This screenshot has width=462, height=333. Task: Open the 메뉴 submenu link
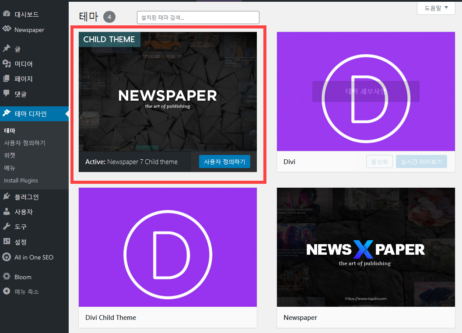10,168
